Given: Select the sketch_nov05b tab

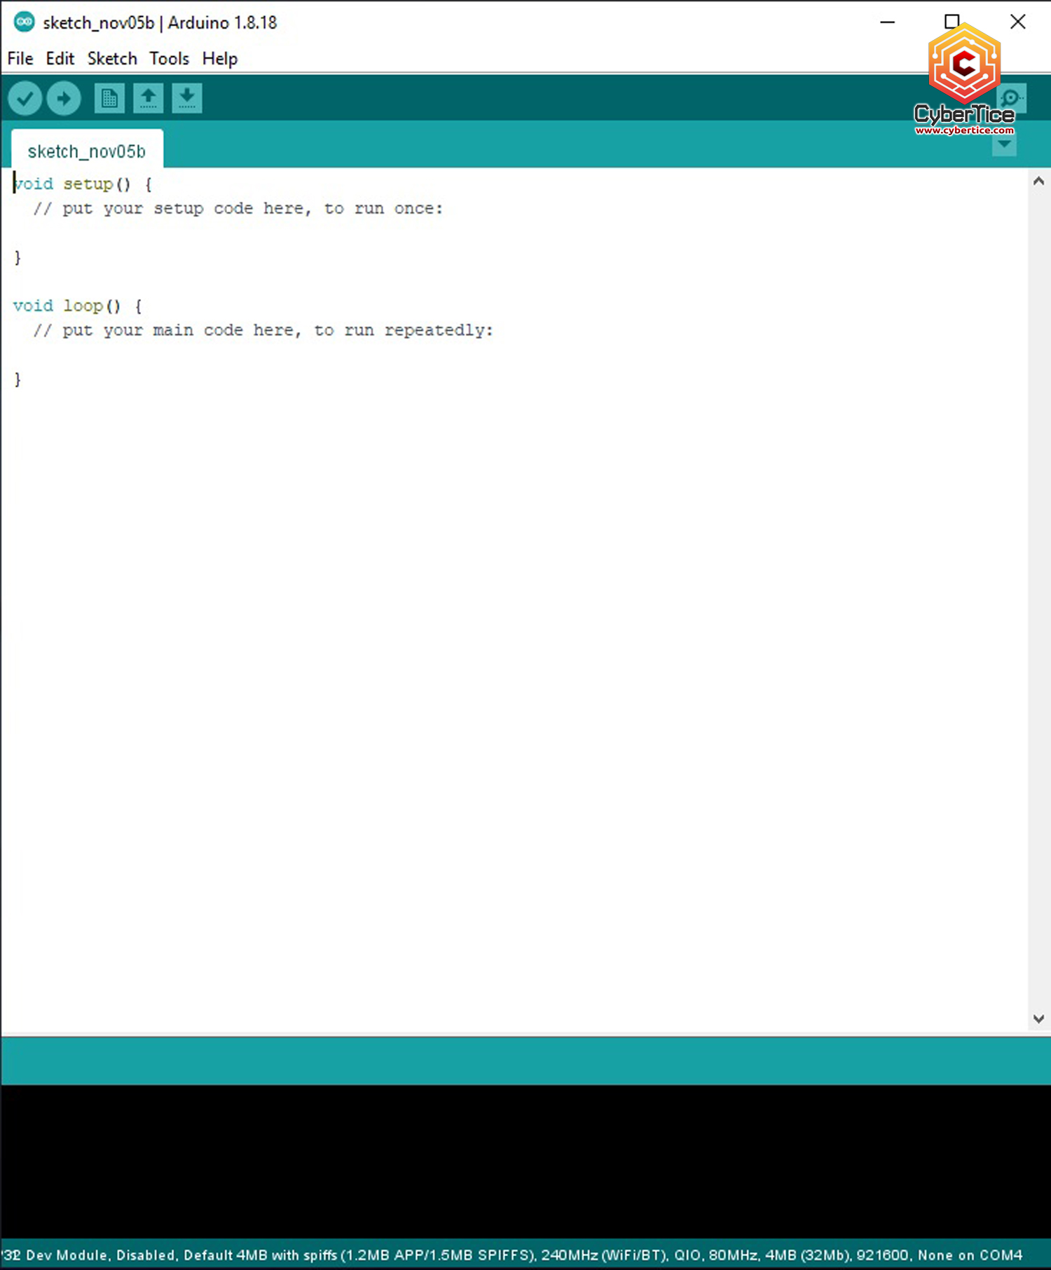Looking at the screenshot, I should pyautogui.click(x=87, y=151).
